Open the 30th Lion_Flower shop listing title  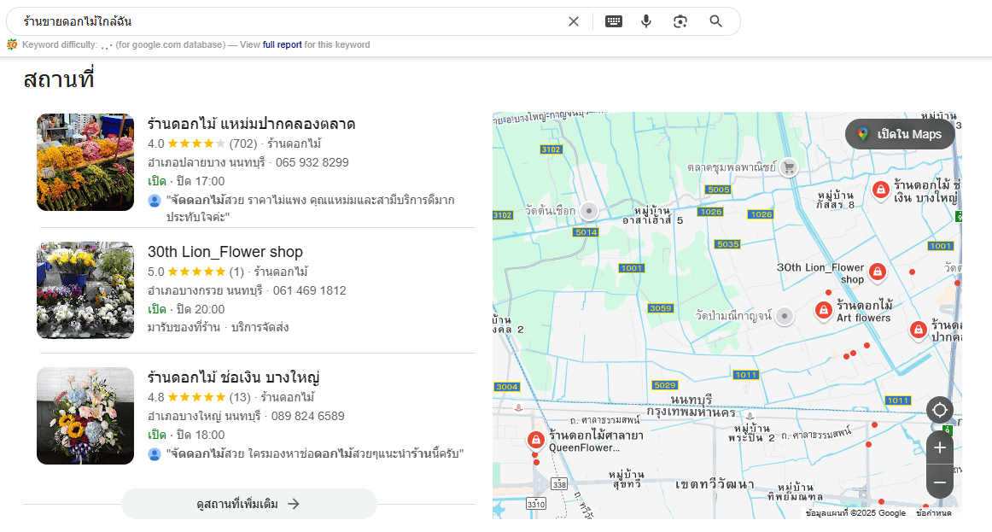225,252
